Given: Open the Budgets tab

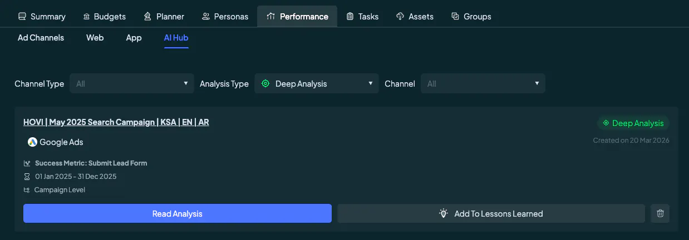Looking at the screenshot, I should (x=104, y=17).
